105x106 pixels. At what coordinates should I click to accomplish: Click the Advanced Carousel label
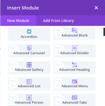coord(29,53)
